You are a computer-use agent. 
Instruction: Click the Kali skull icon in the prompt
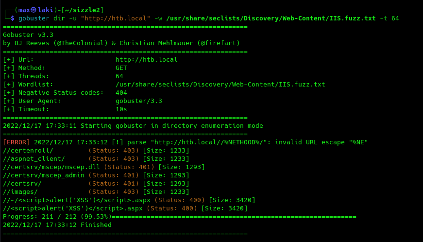(34, 10)
